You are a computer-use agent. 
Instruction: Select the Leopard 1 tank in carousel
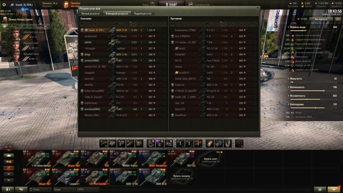(x=66, y=177)
